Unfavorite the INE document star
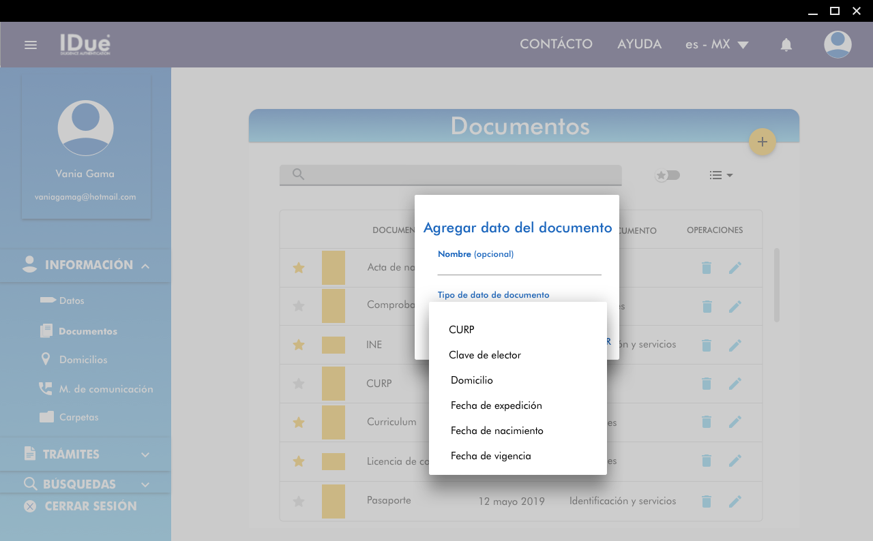This screenshot has height=541, width=873. pos(298,345)
